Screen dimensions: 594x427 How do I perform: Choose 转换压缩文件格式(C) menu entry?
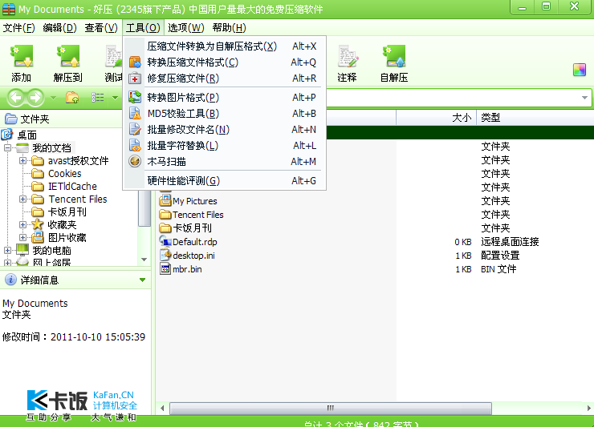tap(224, 62)
